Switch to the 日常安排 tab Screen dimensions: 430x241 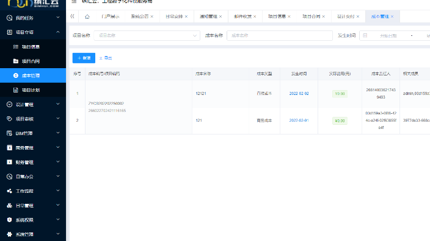(x=174, y=16)
